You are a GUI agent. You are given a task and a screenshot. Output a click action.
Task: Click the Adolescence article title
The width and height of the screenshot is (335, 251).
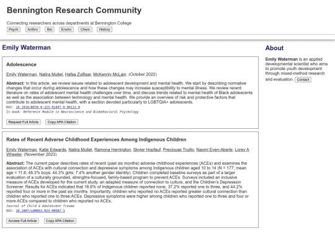(x=21, y=64)
